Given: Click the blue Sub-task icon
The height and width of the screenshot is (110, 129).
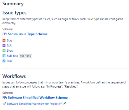Looking at the screenshot, I should coord(4,56).
